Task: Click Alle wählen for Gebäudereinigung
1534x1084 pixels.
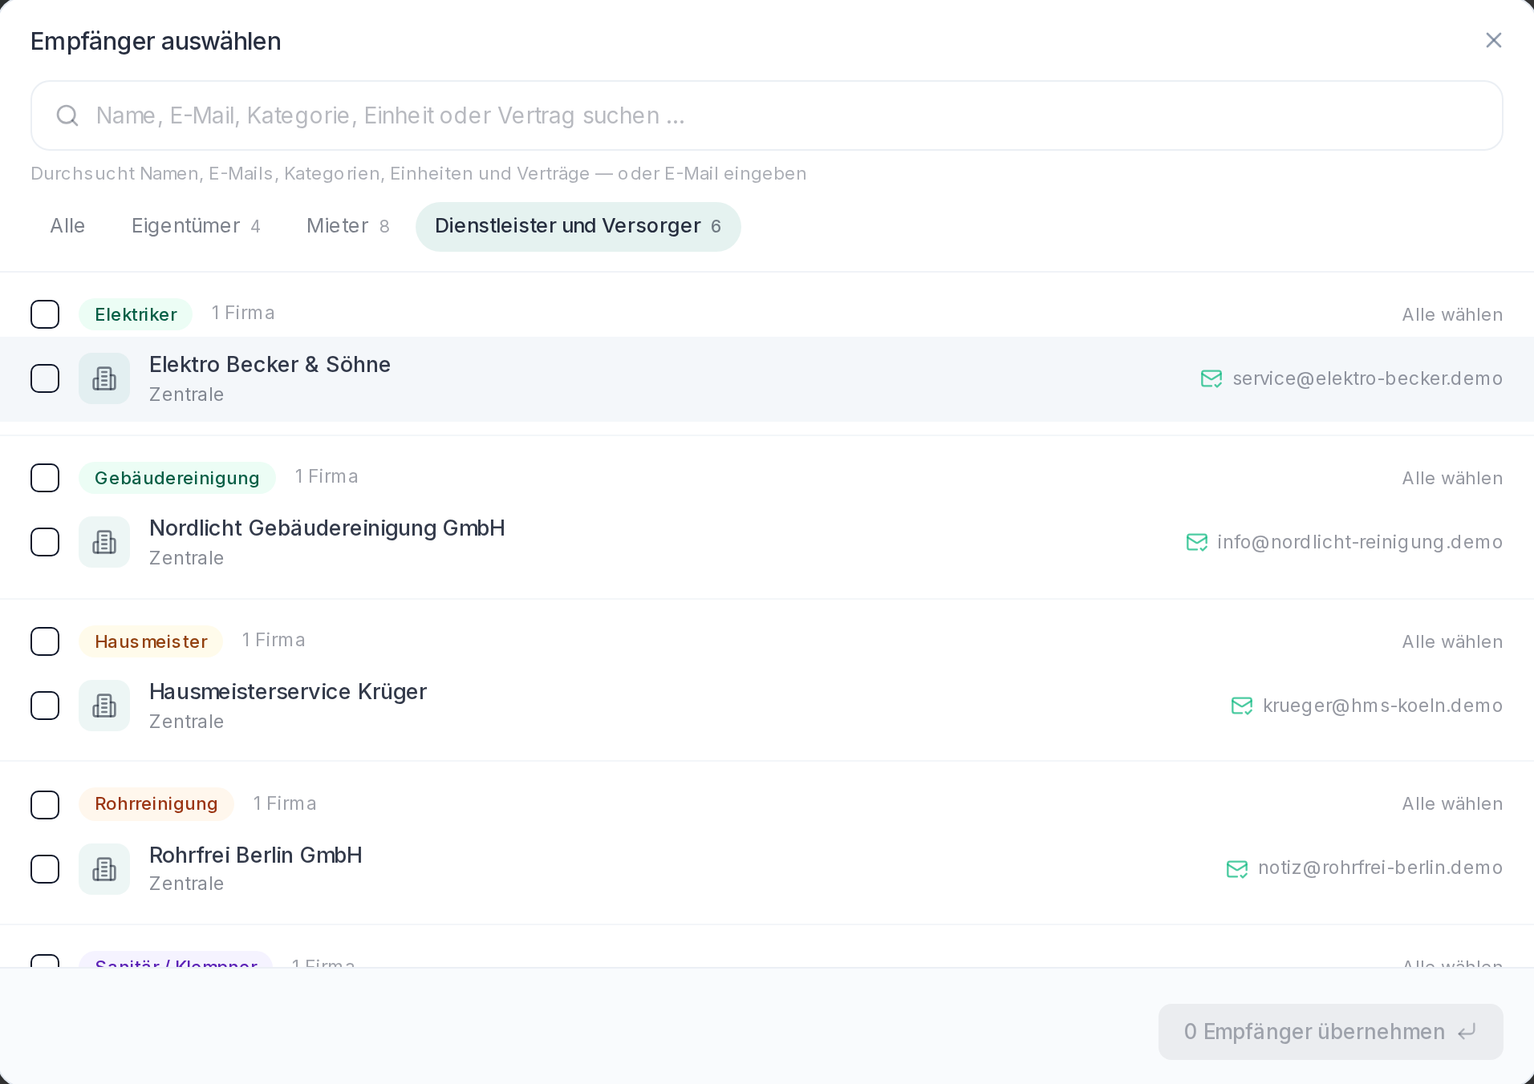Action: [x=1452, y=478]
